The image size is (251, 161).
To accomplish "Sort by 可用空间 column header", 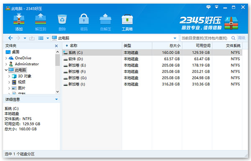I will 197,46.
